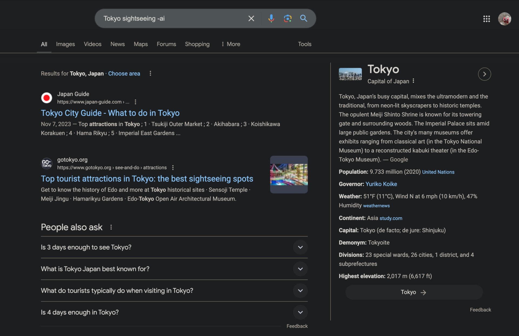Click the Yuriko Koike governor link
This screenshot has width=519, height=336.
381,184
